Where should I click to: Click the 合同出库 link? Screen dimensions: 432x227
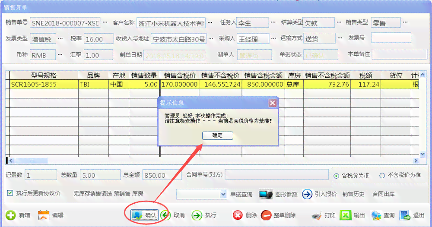point(384,194)
